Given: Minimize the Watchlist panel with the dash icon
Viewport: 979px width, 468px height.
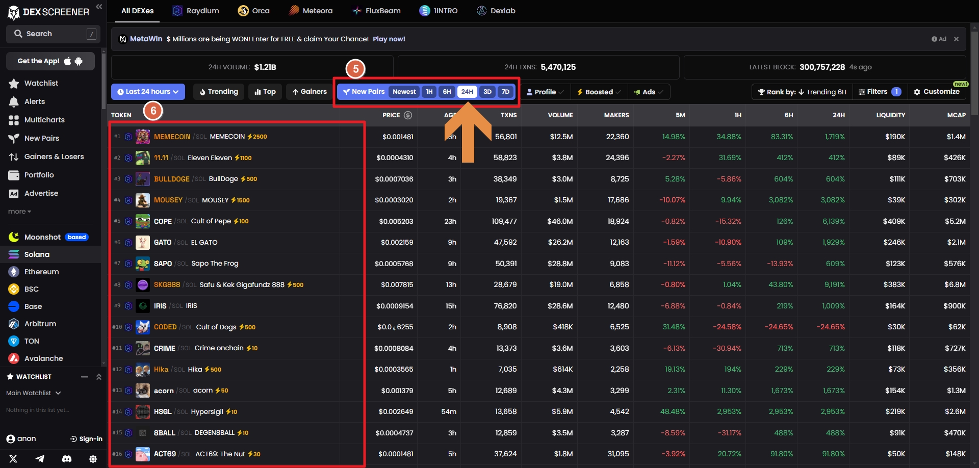Looking at the screenshot, I should (x=85, y=377).
